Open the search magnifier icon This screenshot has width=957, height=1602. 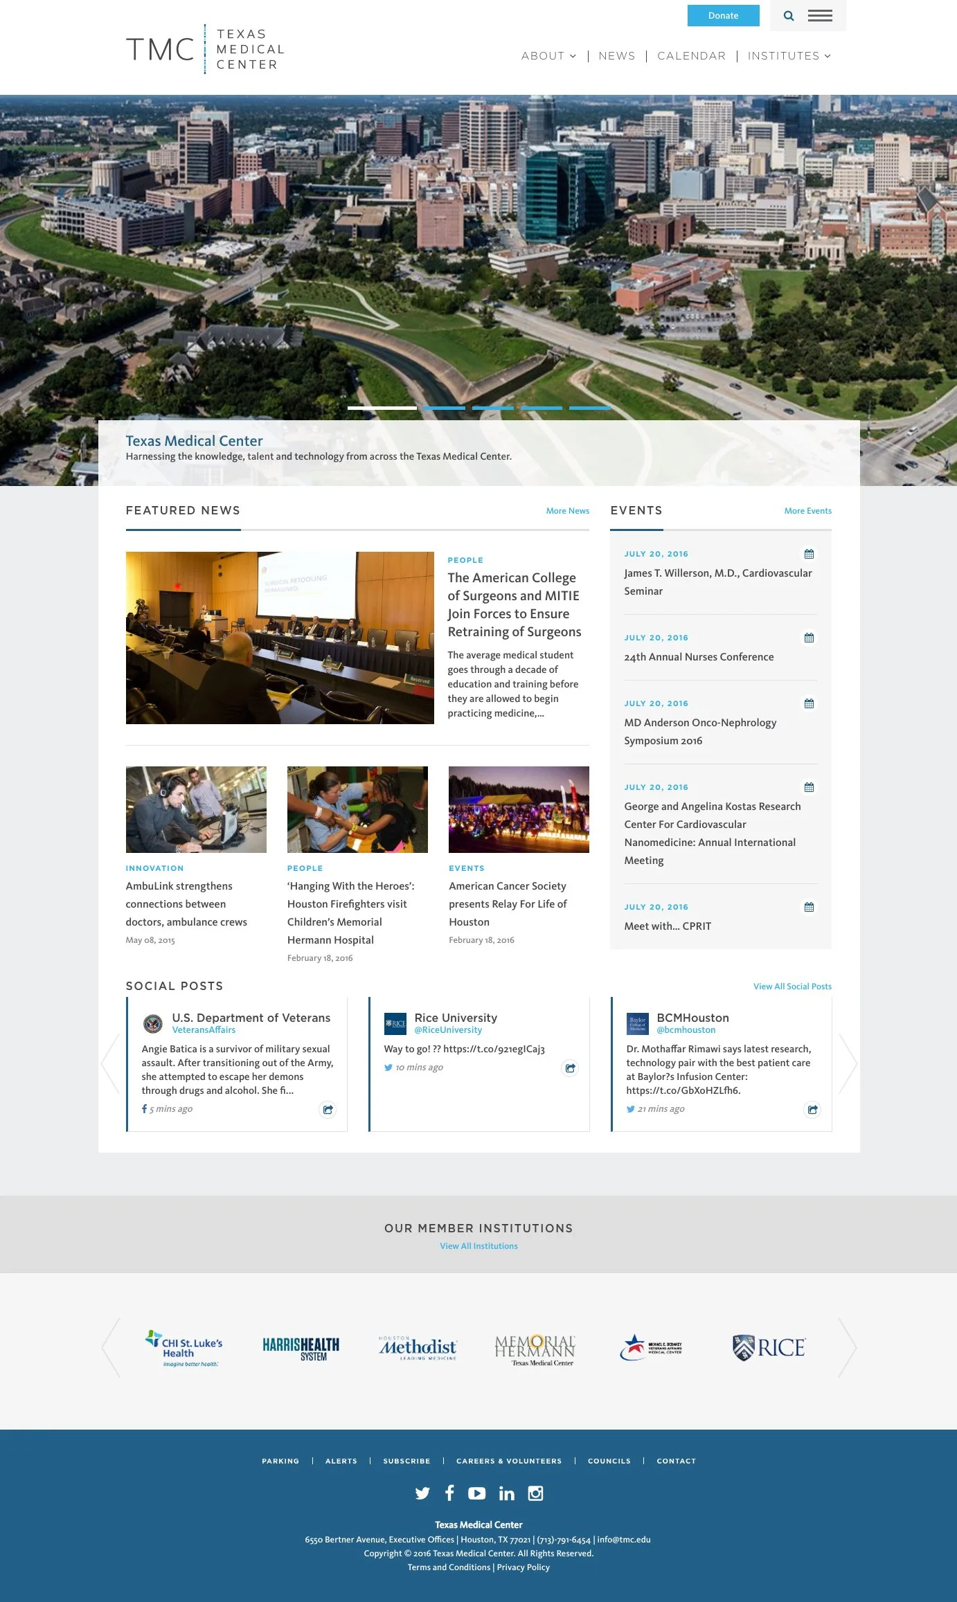click(788, 16)
